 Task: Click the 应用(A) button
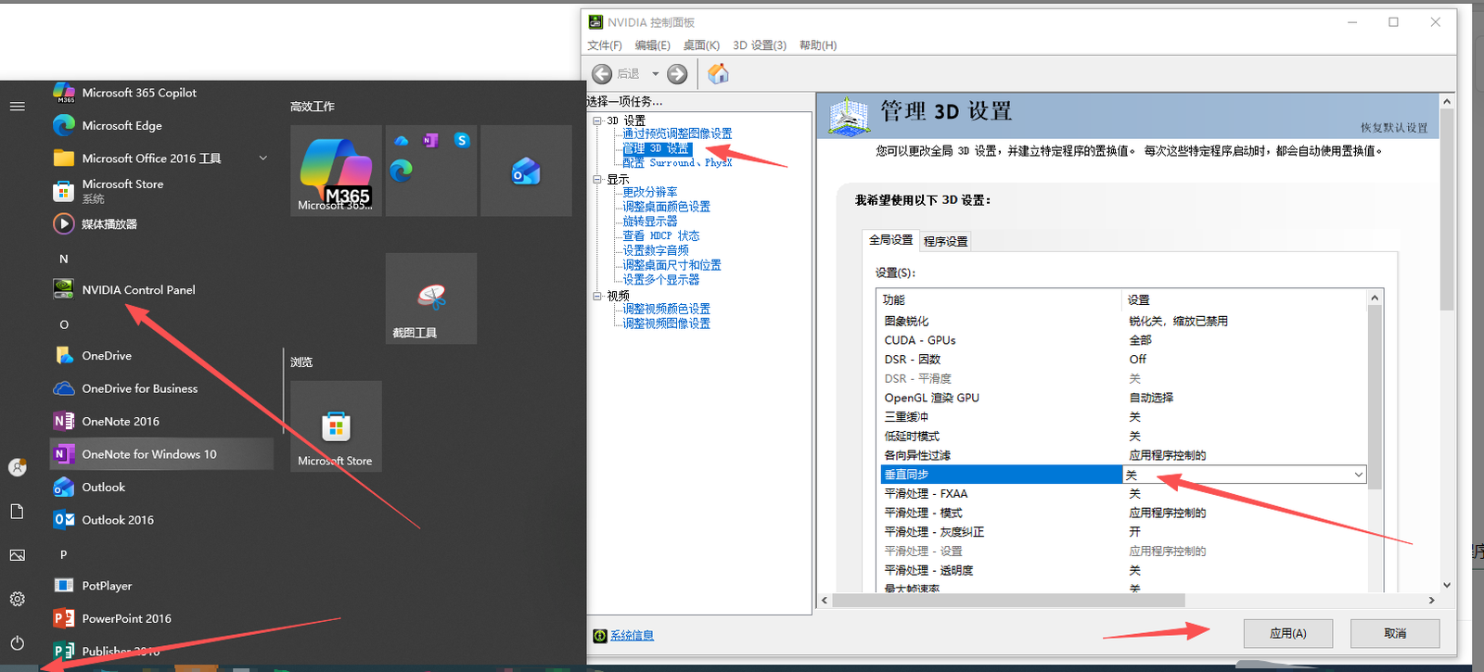click(1288, 633)
